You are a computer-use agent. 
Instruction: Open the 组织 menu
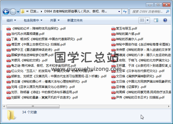(x=11, y=20)
